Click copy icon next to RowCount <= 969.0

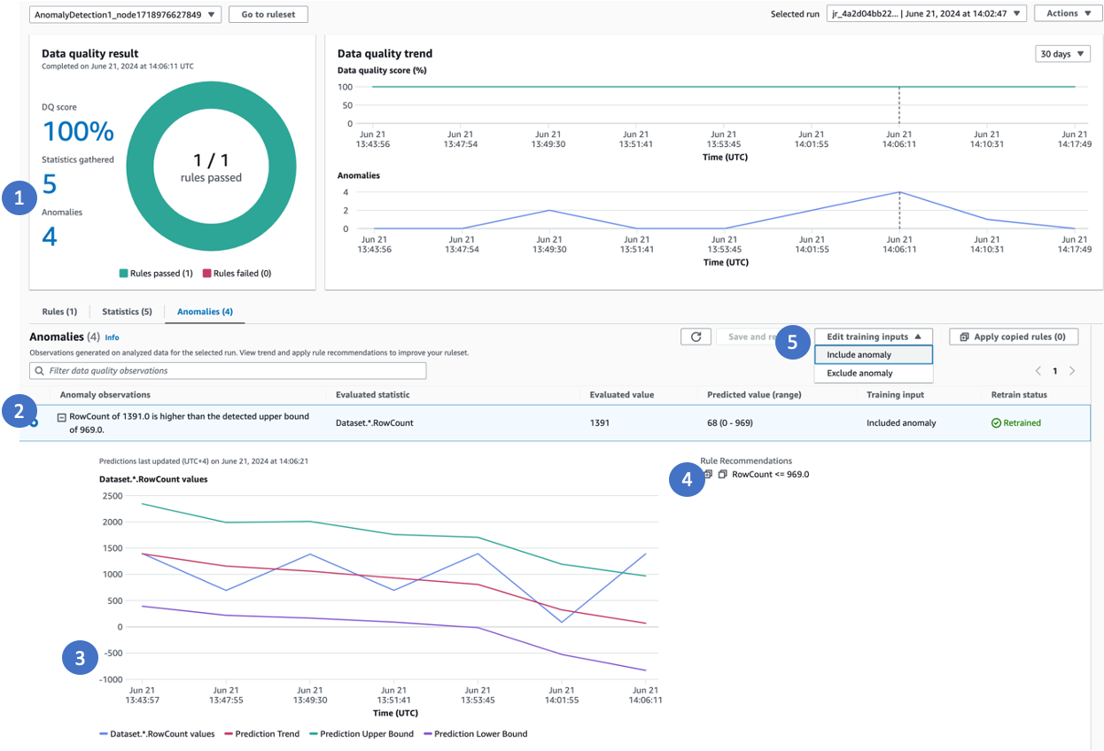point(722,475)
